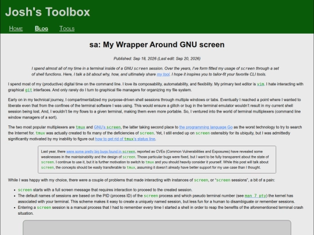Click the bullet beginning 'Entering a screen session'

(x=160, y=211)
